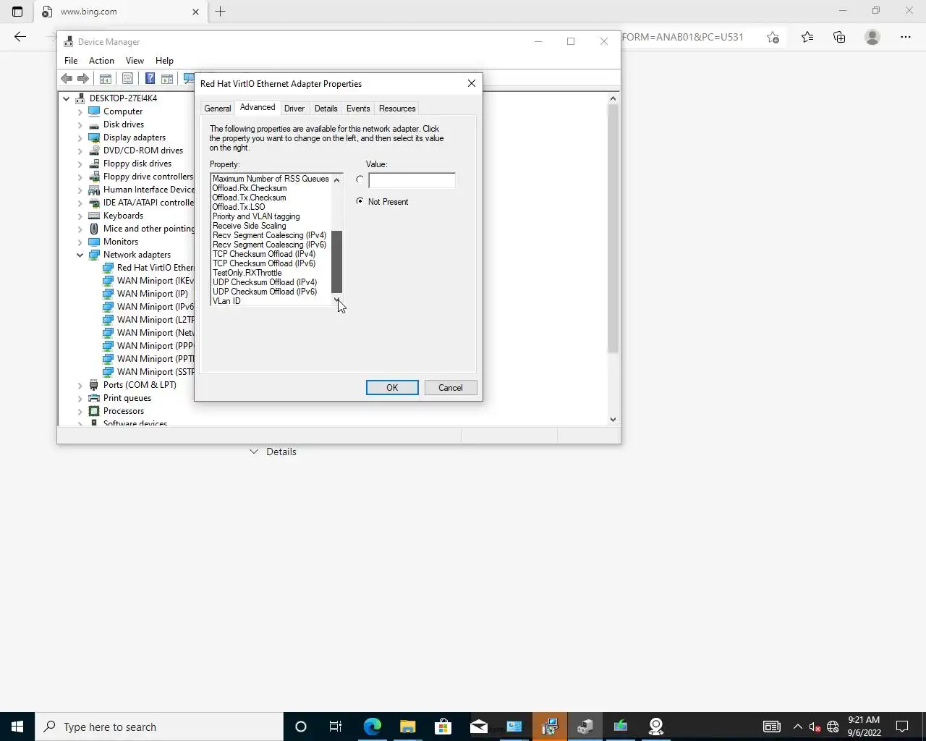Open the Action menu in Device Manager
926x741 pixels.
pyautogui.click(x=101, y=61)
